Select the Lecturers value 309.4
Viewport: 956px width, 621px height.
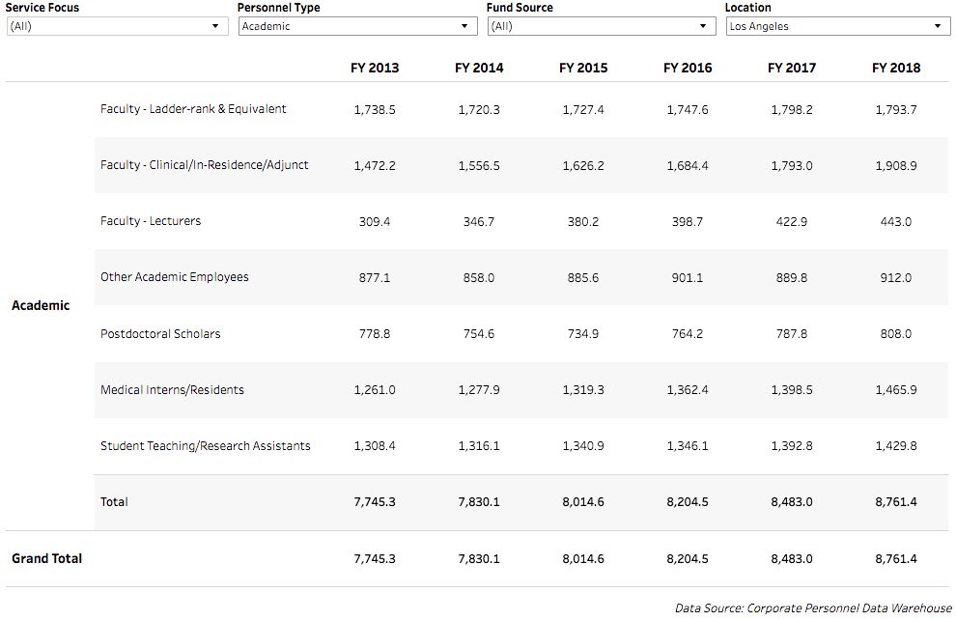coord(375,222)
